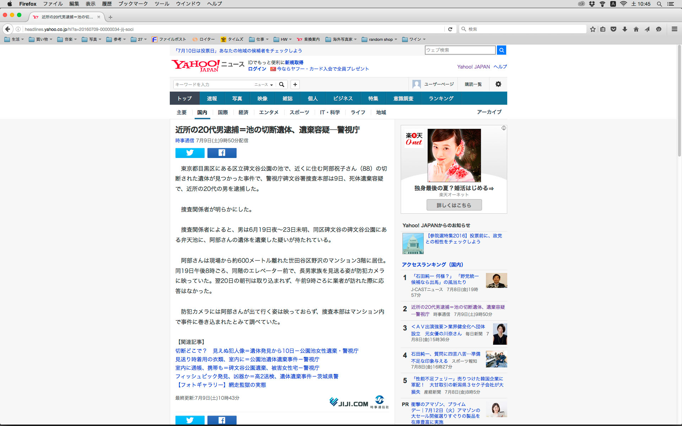Screen dimensions: 682x426
Task: Open the ブックマーク menu in the menu bar
Action: click(133, 4)
